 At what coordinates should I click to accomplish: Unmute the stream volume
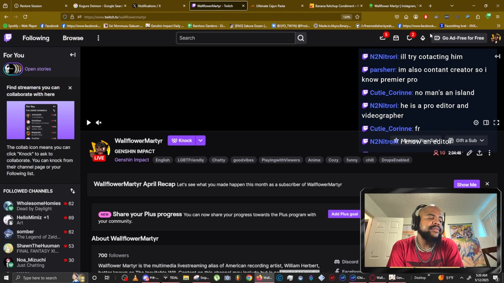[x=99, y=123]
